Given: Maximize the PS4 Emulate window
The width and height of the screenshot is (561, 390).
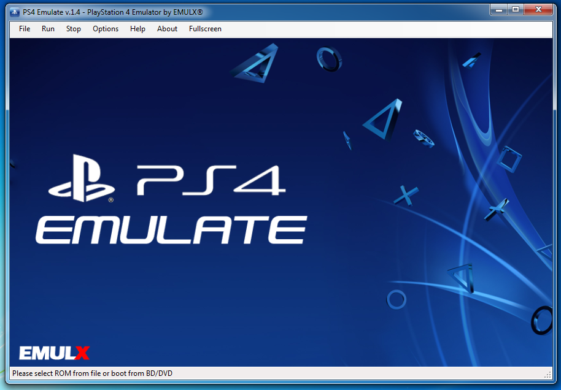Looking at the screenshot, I should click(x=516, y=10).
